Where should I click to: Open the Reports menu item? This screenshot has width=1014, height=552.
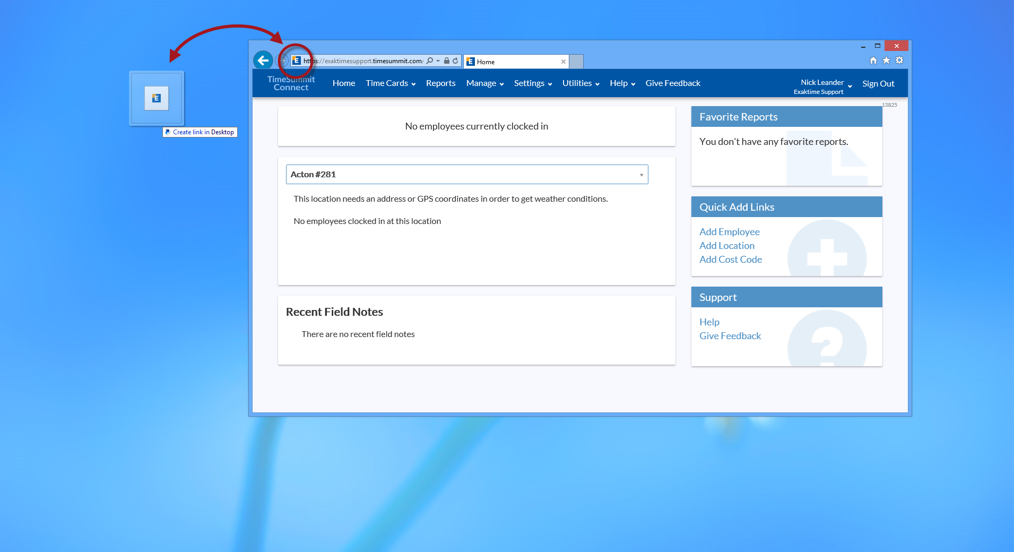click(440, 83)
